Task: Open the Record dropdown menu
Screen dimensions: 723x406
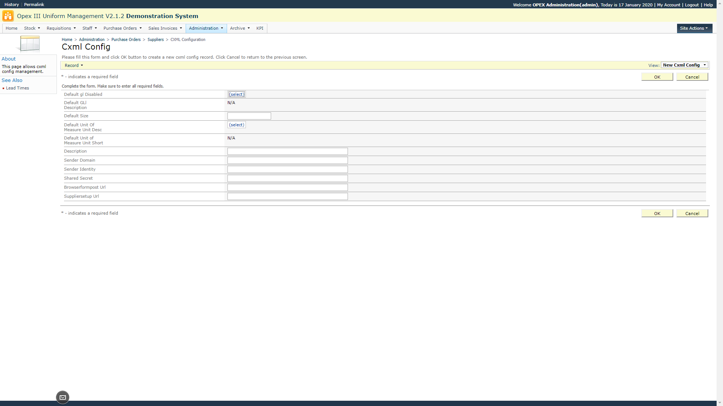Action: pyautogui.click(x=73, y=65)
